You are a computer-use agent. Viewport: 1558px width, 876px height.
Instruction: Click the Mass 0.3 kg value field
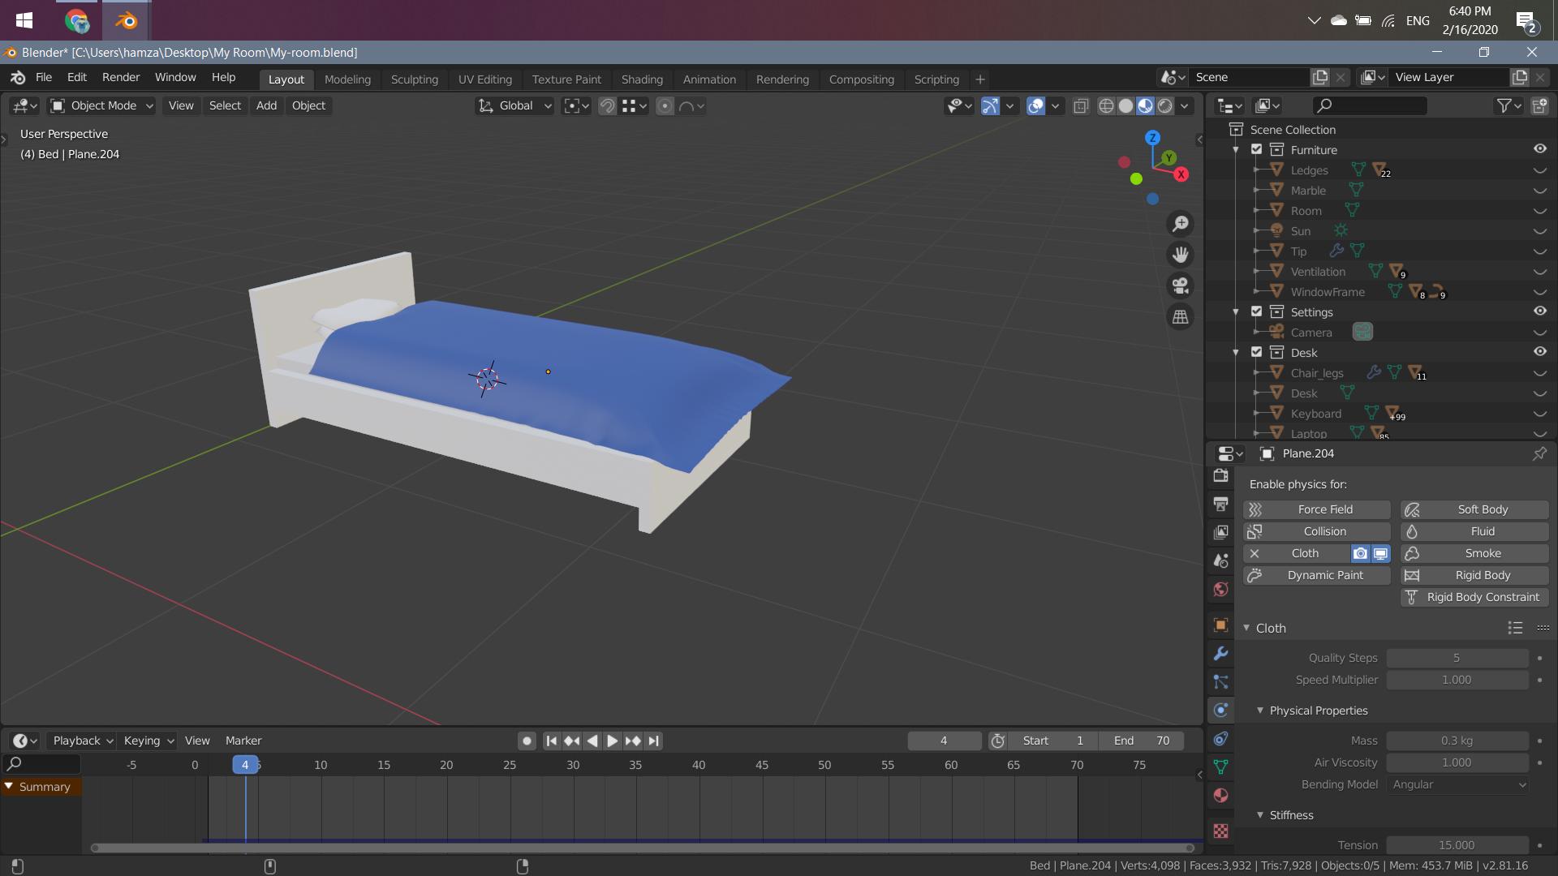pyautogui.click(x=1457, y=741)
